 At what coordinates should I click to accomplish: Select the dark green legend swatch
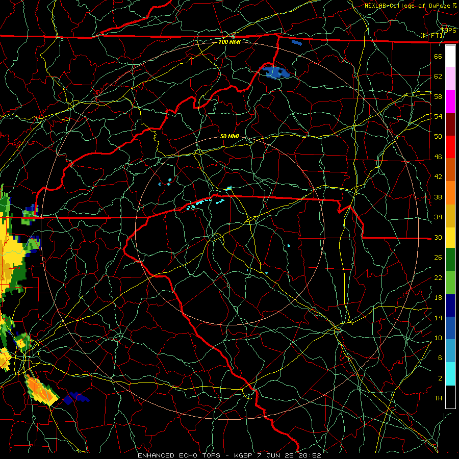tap(450, 260)
